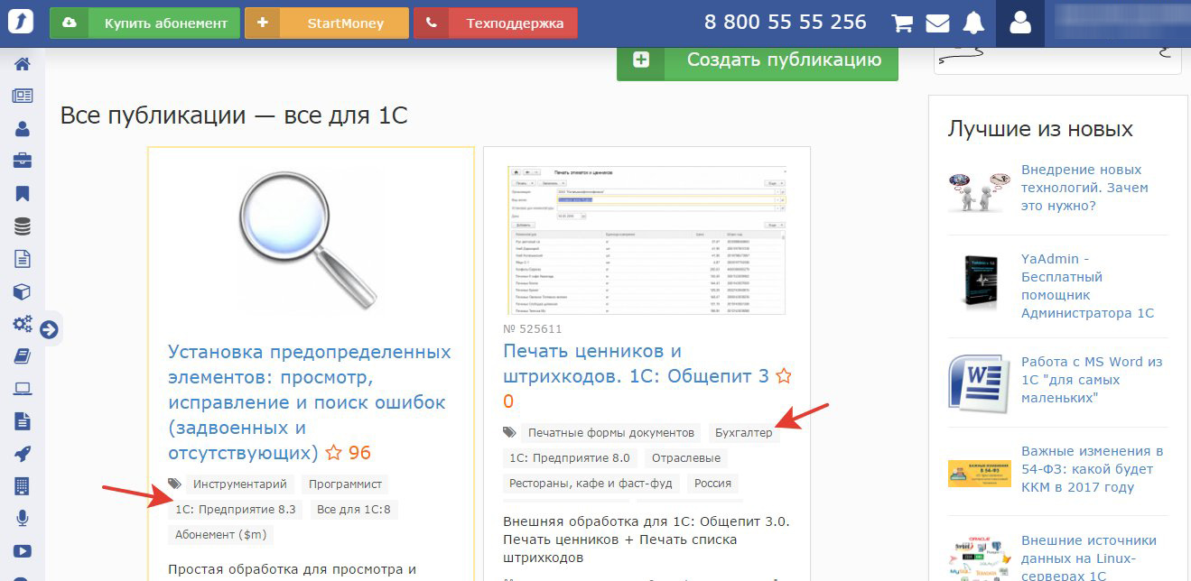This screenshot has height=581, width=1191.
Task: Open the bookmark icon in the sidebar
Action: [22, 194]
